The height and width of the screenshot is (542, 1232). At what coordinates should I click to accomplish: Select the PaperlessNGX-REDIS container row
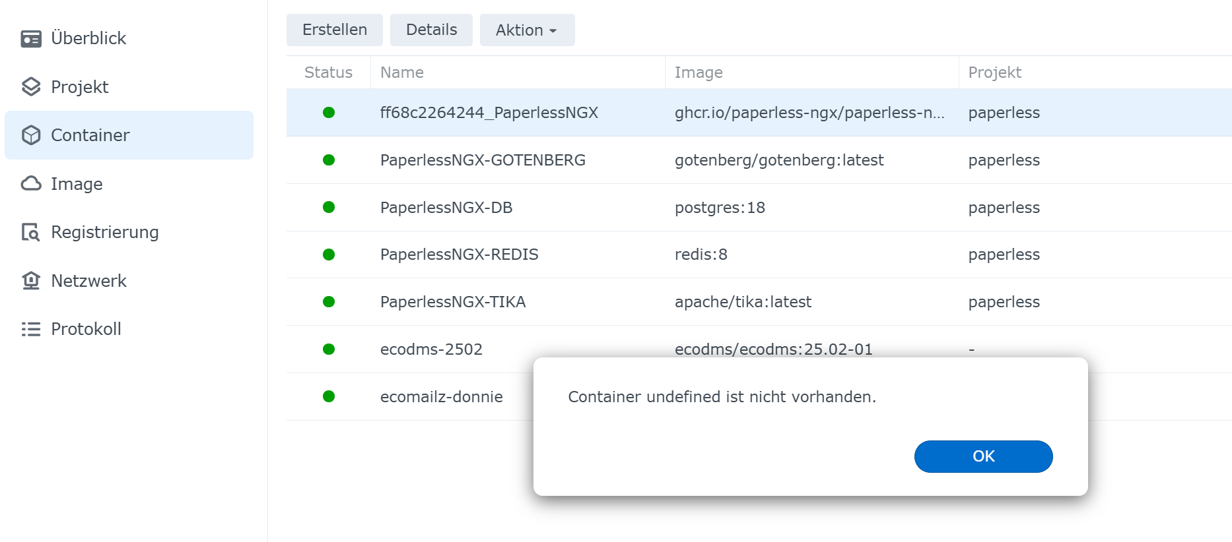click(x=459, y=255)
